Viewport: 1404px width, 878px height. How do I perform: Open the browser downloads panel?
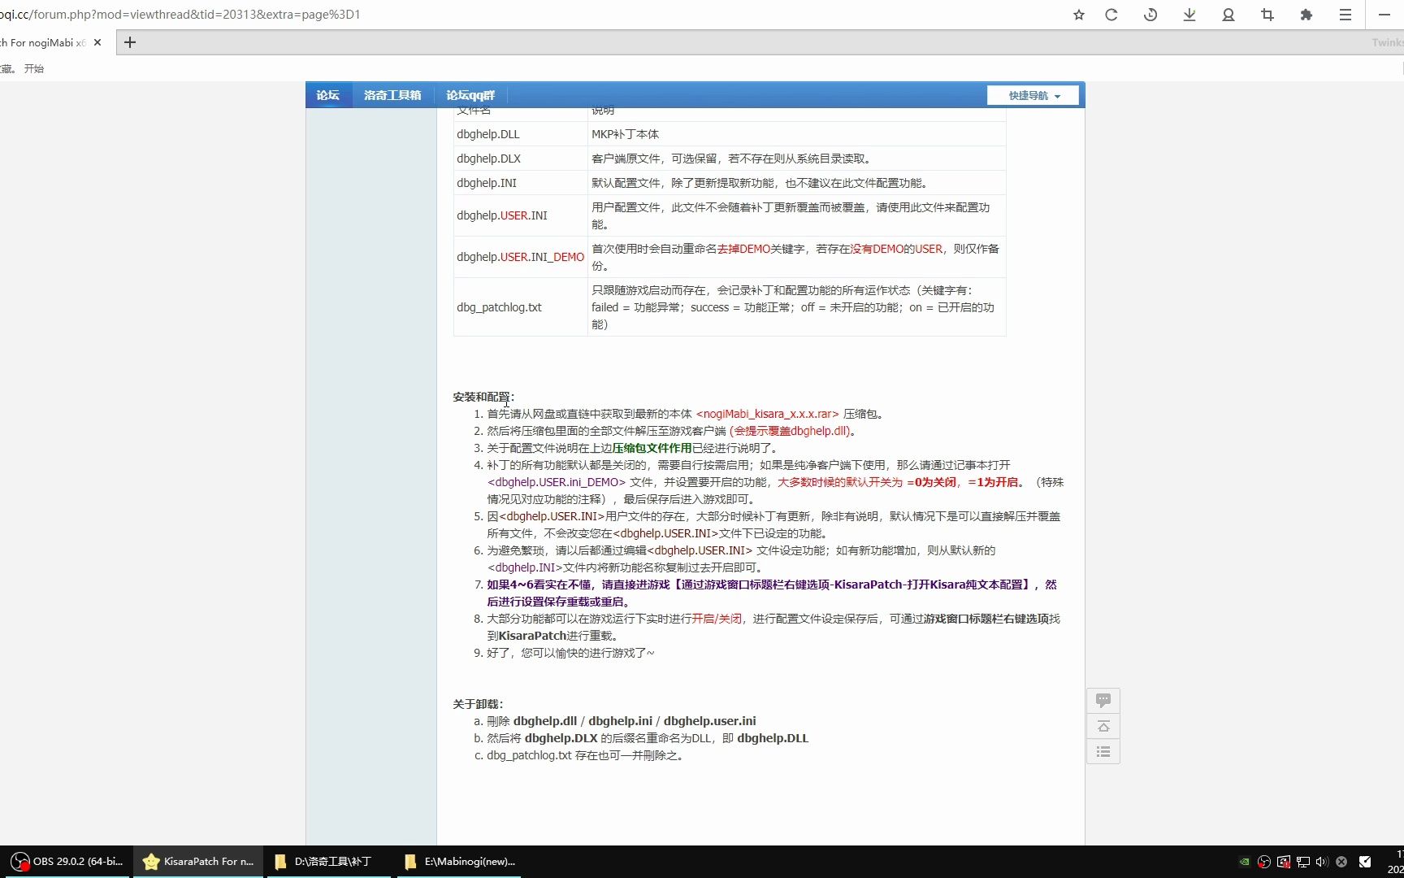point(1189,15)
